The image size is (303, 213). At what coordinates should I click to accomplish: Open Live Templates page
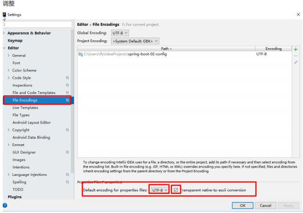[25, 108]
